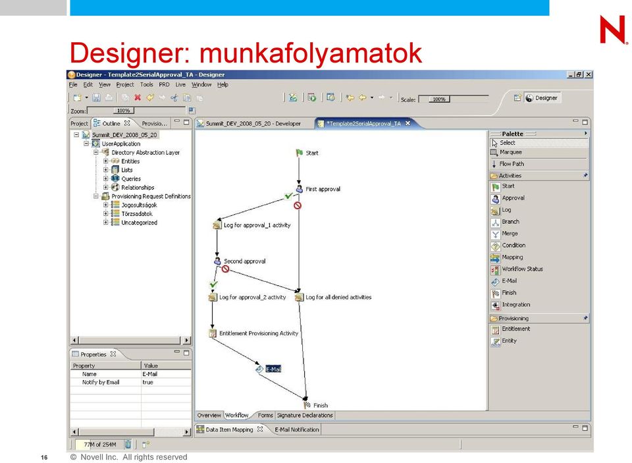
Task: Open the File menu
Action: 73,85
